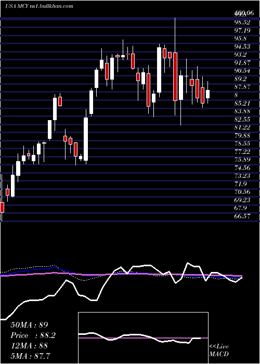Select the 82.55 price axis label
Image resolution: width=260 pixels, height=364 pixels.
(242, 119)
